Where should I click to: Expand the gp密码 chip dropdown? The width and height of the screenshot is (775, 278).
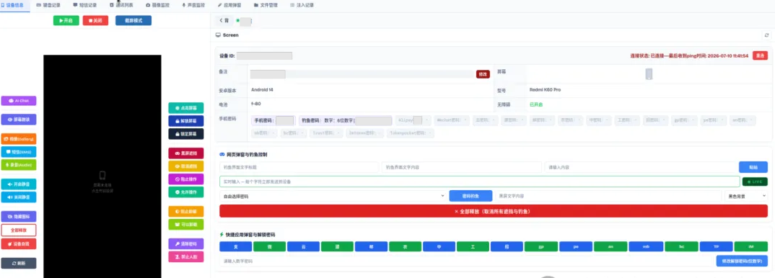[x=685, y=120]
